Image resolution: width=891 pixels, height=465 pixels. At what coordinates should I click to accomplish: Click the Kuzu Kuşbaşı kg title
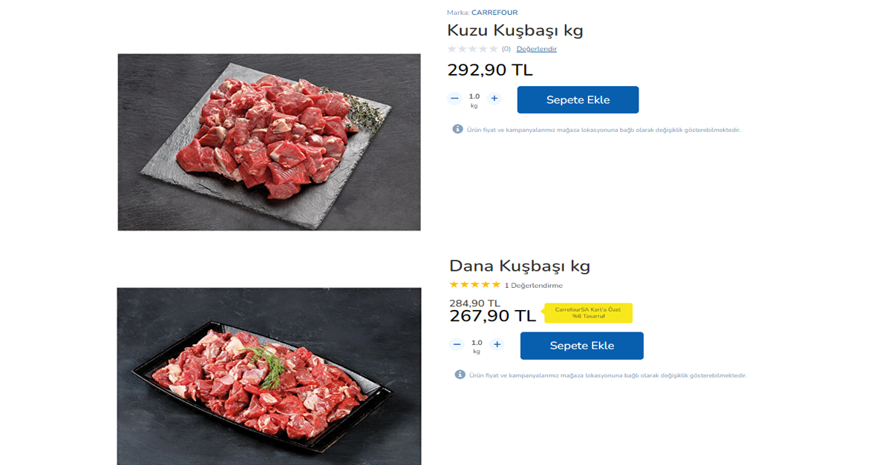tap(515, 30)
